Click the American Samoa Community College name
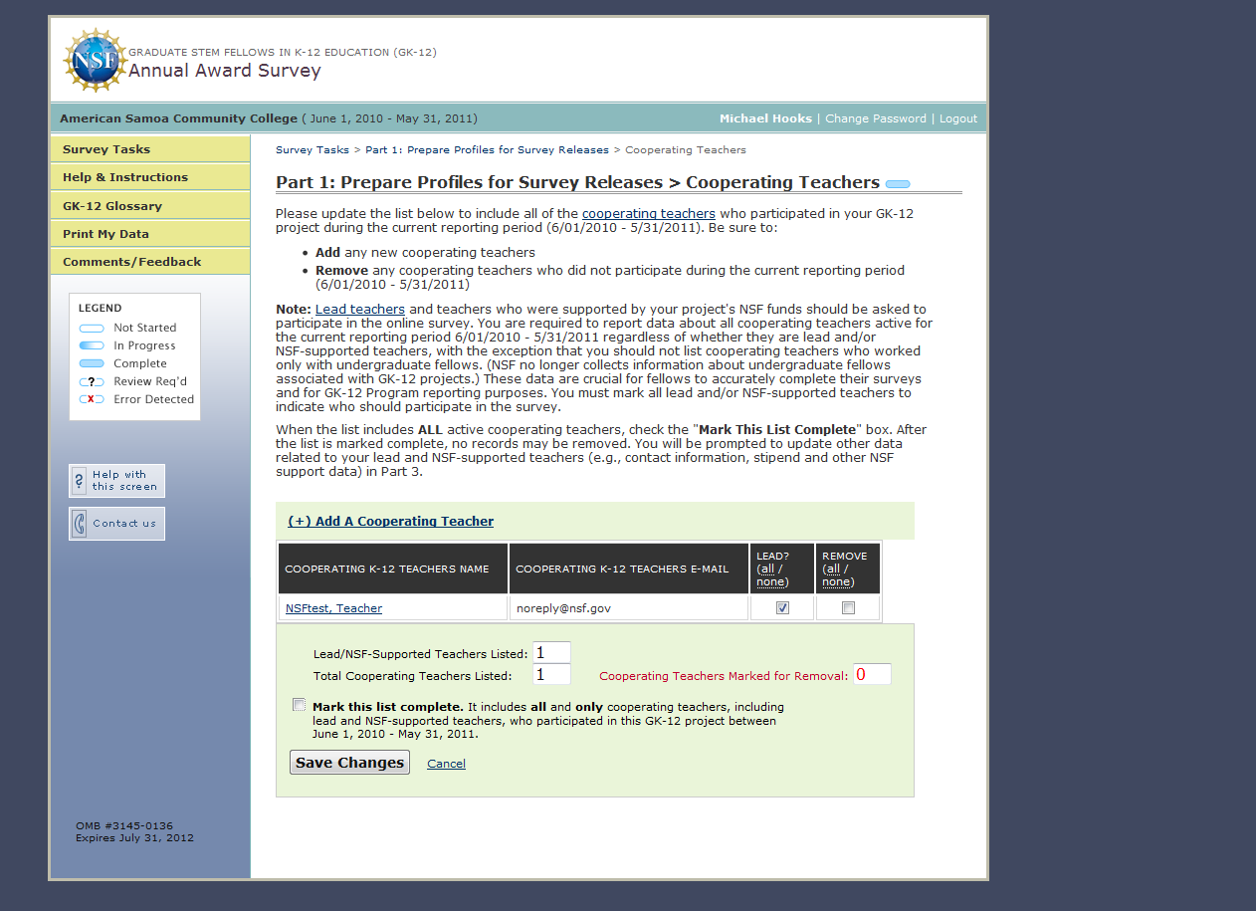Screen dimensions: 1256x911 178,118
